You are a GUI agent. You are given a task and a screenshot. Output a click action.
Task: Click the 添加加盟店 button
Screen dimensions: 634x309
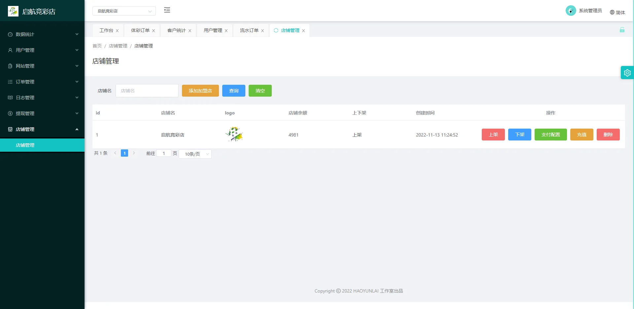click(200, 91)
